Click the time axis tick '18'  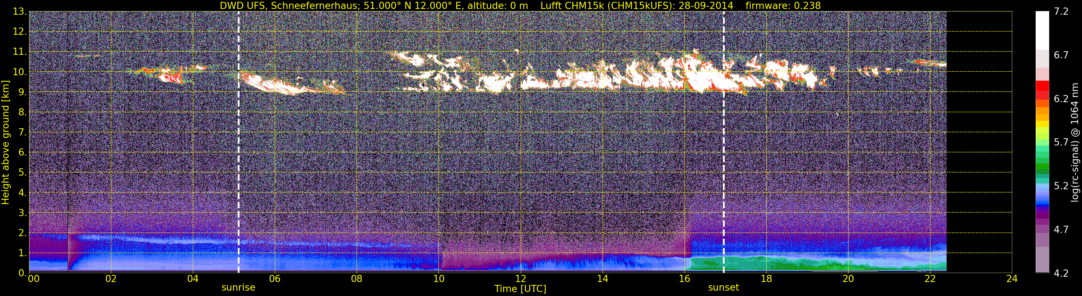[767, 278]
